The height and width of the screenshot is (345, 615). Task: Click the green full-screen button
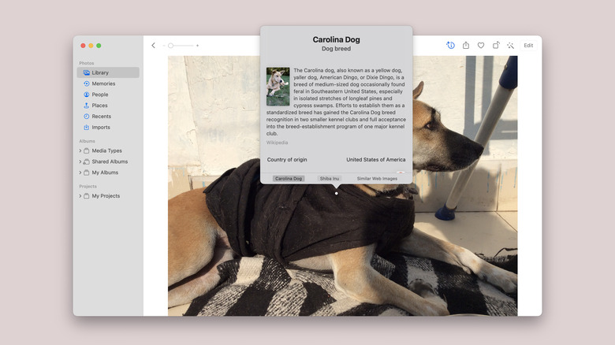[x=99, y=46]
